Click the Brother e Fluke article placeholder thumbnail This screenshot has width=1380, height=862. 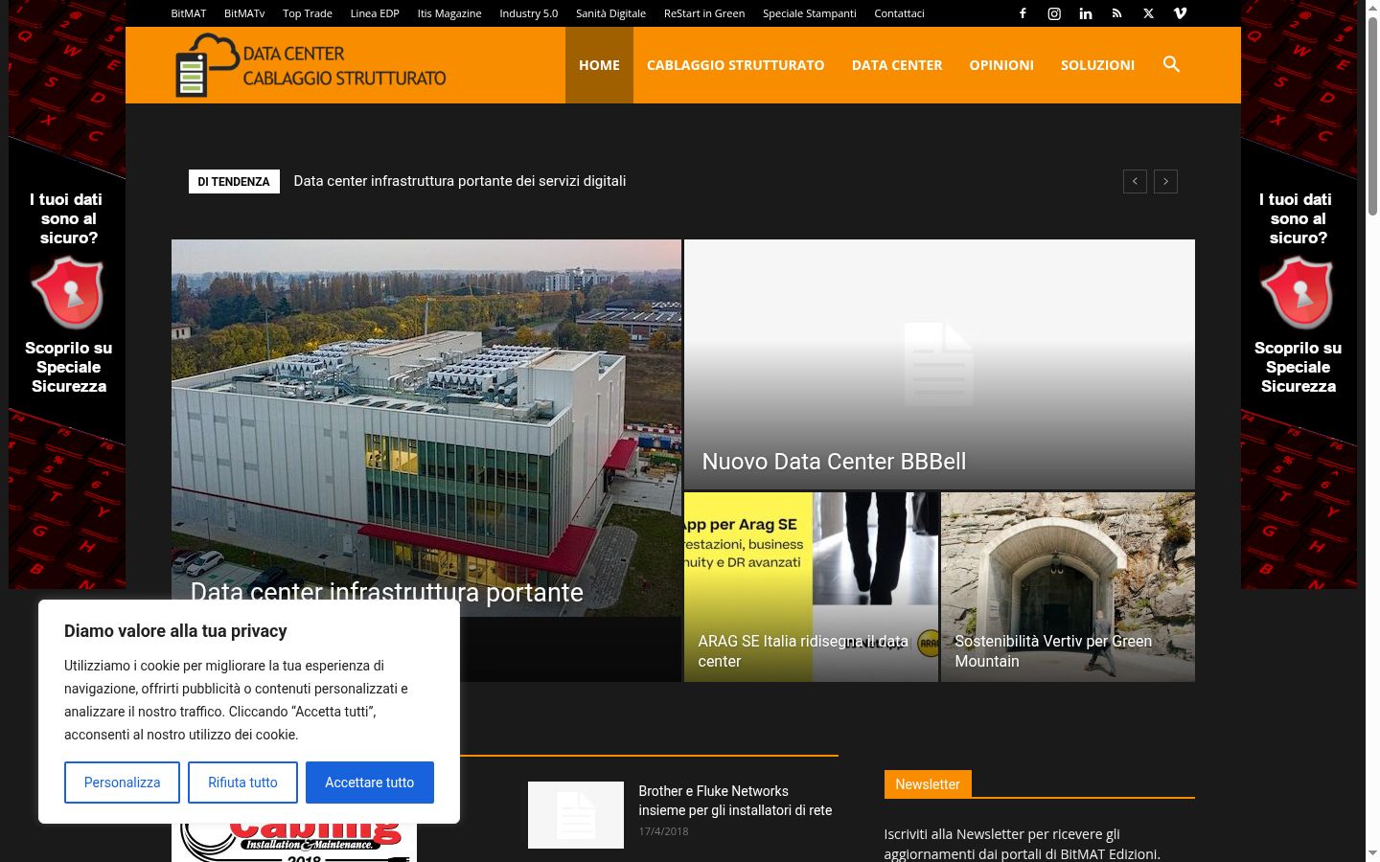(576, 815)
